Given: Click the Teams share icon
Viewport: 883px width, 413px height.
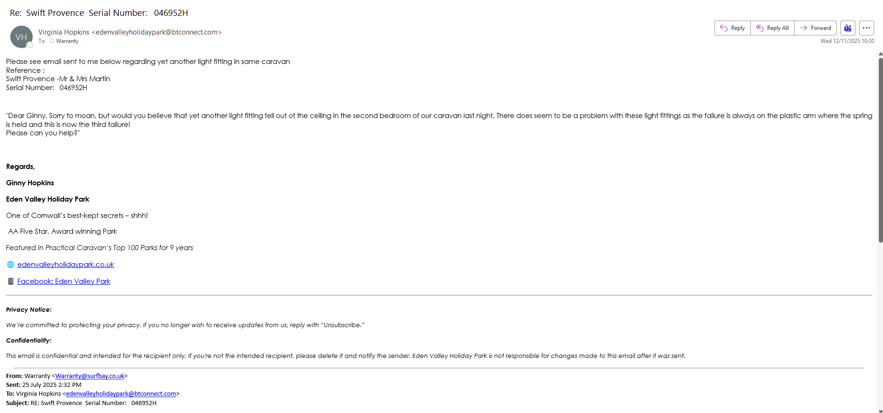Looking at the screenshot, I should 848,28.
